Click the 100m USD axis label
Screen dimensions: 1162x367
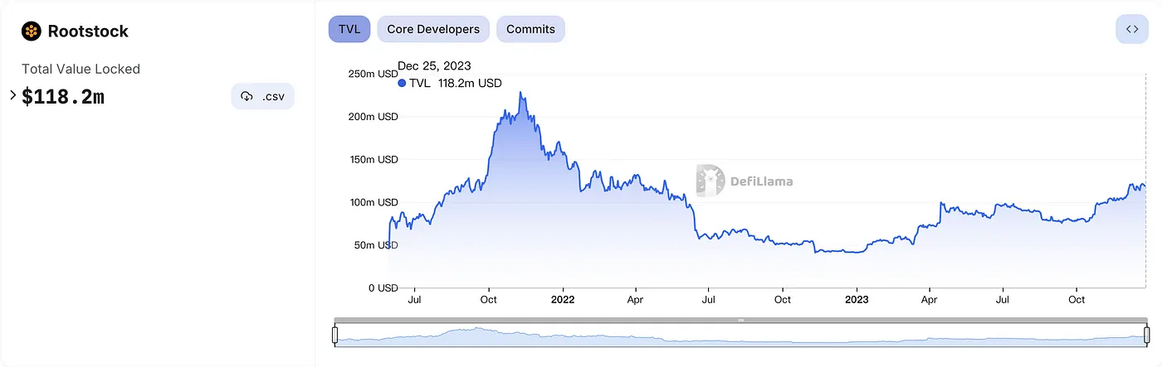pos(373,202)
